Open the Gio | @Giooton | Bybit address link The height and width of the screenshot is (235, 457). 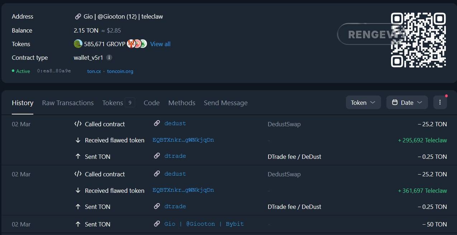coord(204,224)
